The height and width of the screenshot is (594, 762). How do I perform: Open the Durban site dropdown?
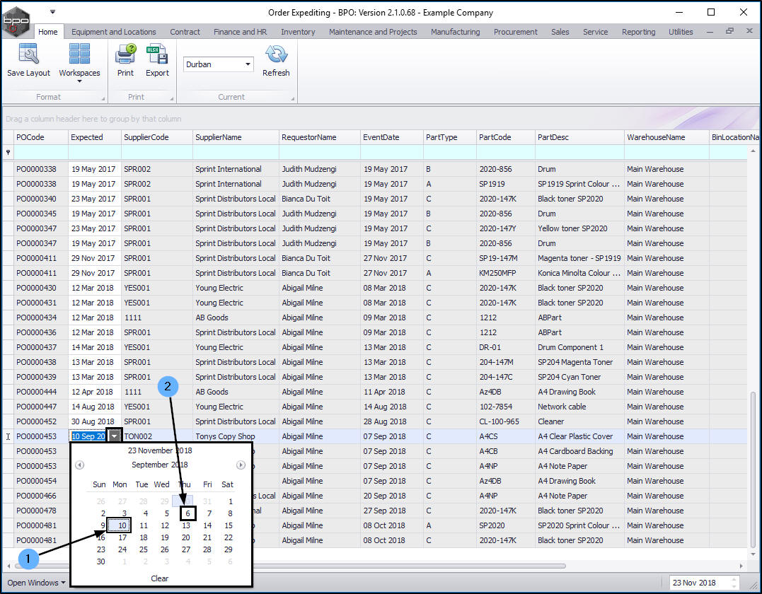(x=248, y=64)
